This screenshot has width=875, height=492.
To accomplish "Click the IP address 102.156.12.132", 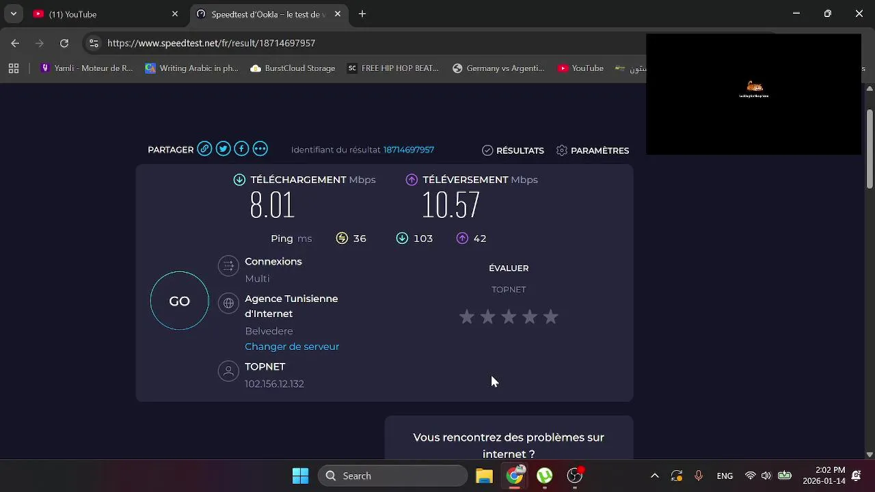I will pos(274,384).
